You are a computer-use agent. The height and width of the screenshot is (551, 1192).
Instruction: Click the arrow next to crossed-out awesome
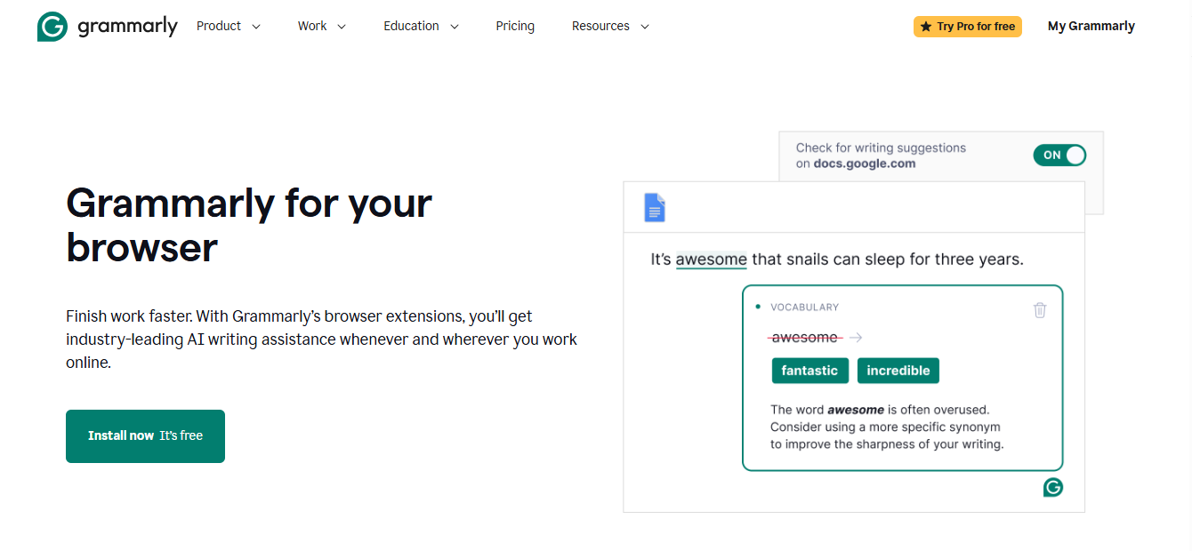(x=855, y=337)
